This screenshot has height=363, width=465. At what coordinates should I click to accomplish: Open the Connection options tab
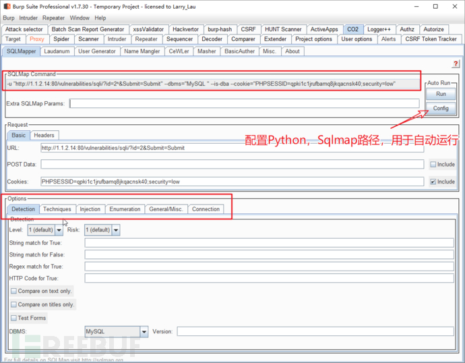206,209
